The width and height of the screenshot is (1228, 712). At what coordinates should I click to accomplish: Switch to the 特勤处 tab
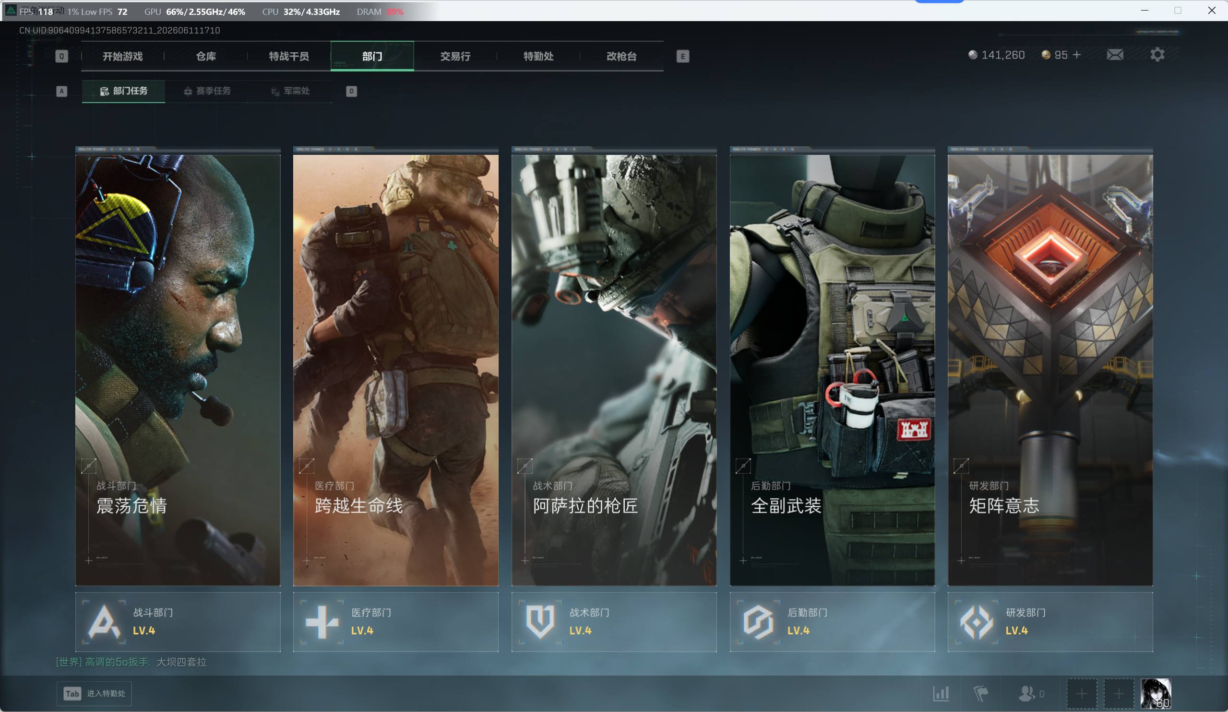538,56
